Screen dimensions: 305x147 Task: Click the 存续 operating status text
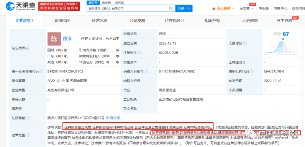tap(162, 34)
